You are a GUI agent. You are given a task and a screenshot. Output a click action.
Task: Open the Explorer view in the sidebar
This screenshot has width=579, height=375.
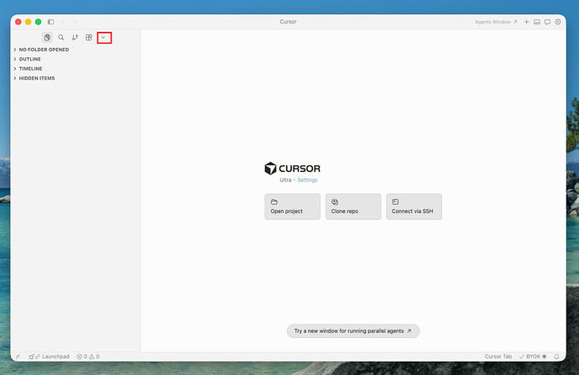point(47,37)
